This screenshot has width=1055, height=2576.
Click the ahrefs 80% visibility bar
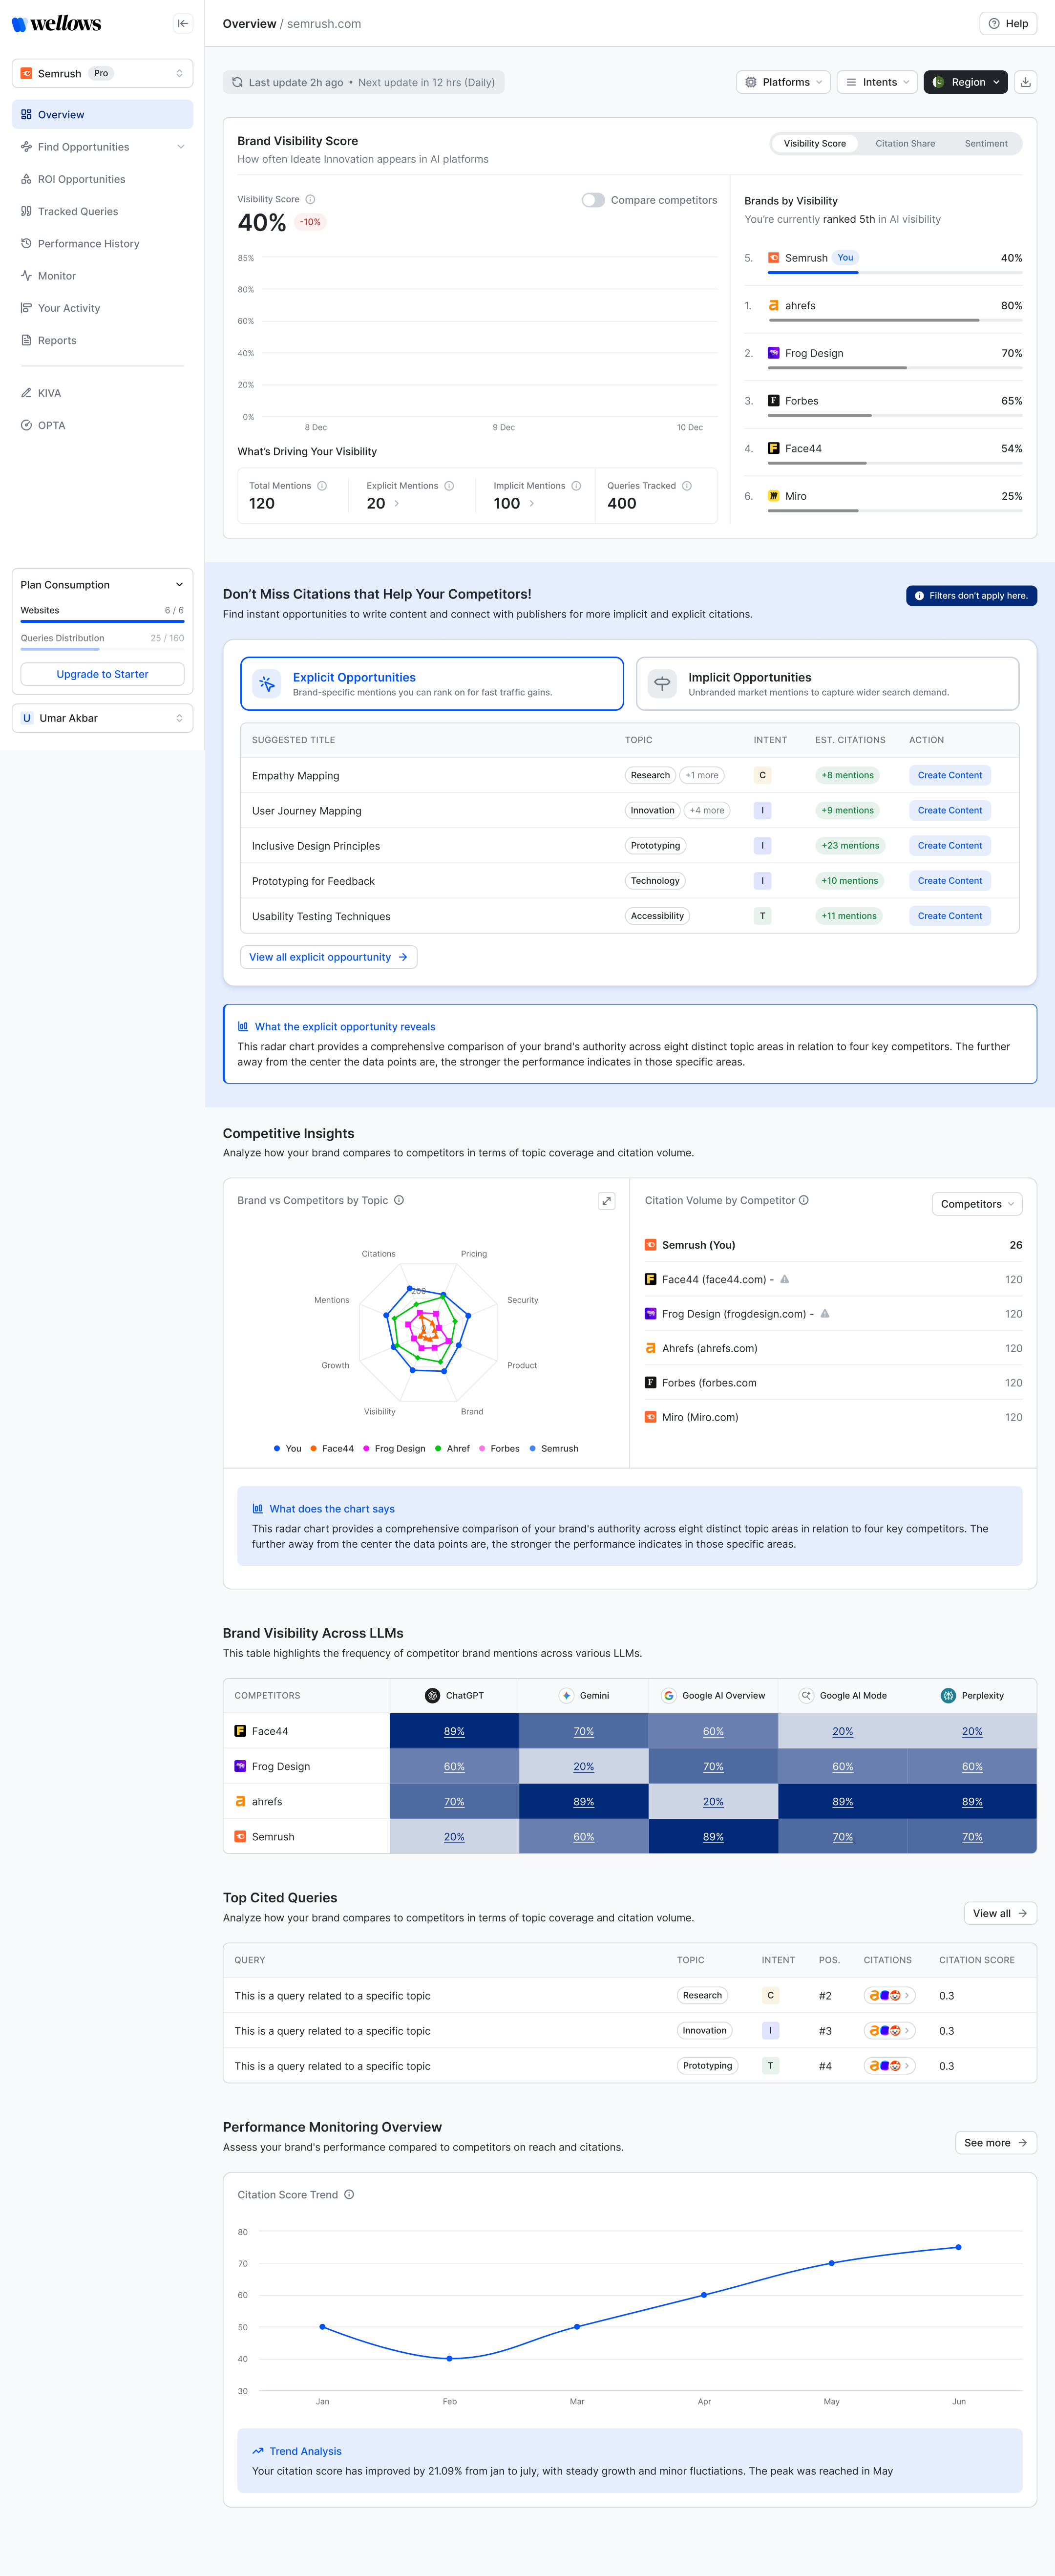pyautogui.click(x=895, y=320)
